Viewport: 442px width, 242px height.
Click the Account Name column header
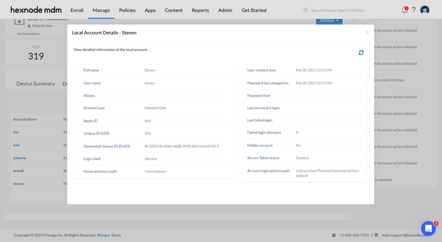point(25,119)
